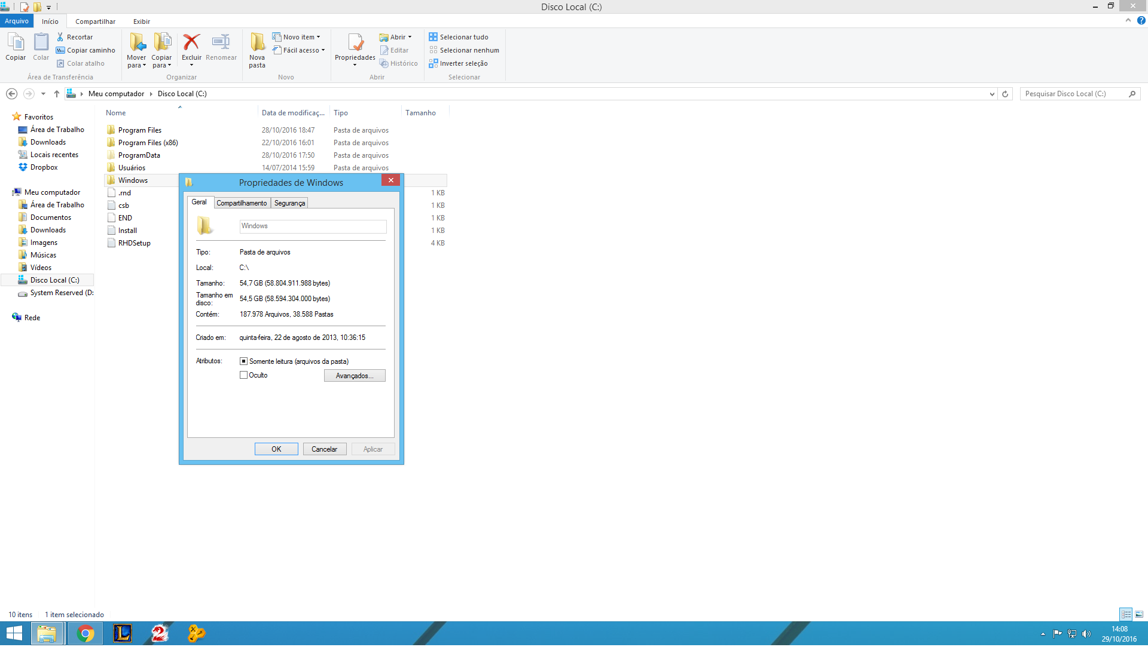Go back with the navigation arrow
Image resolution: width=1148 pixels, height=647 pixels.
coord(11,94)
